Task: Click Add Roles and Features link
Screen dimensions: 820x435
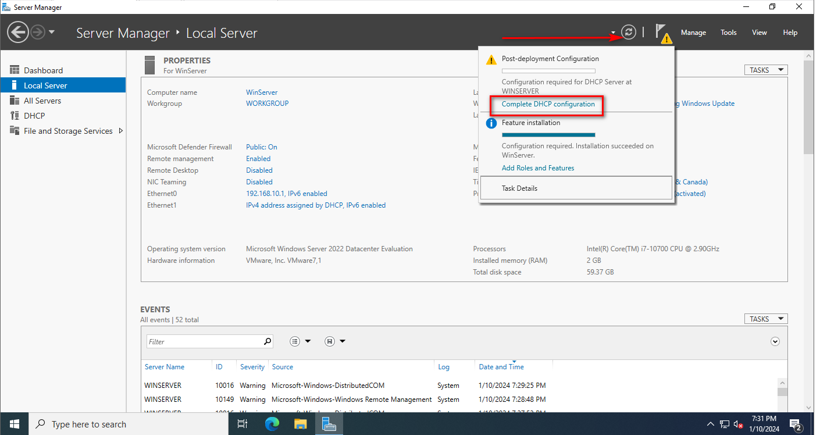Action: pyautogui.click(x=538, y=168)
